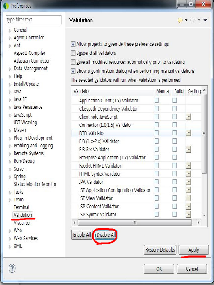
Task: Open settings for DTD Validator
Action: click(x=188, y=133)
